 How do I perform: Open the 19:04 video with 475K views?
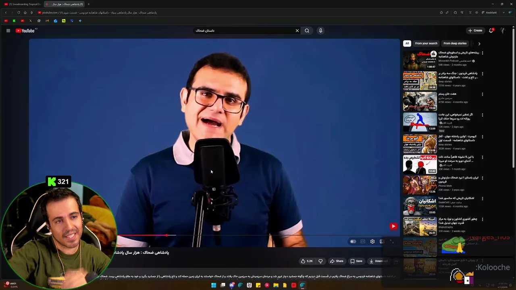[420, 101]
